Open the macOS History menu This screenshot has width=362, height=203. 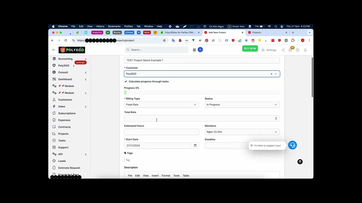point(100,26)
